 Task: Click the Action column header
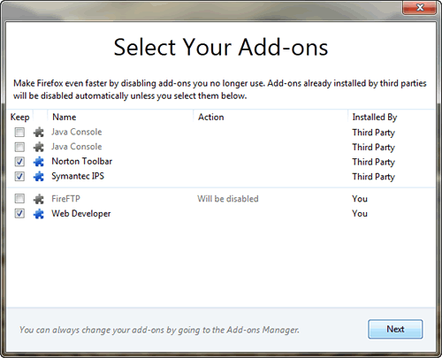(271, 117)
